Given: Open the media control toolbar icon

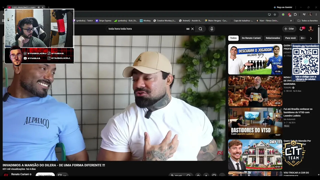Looking at the screenshot, I should click(304, 14).
